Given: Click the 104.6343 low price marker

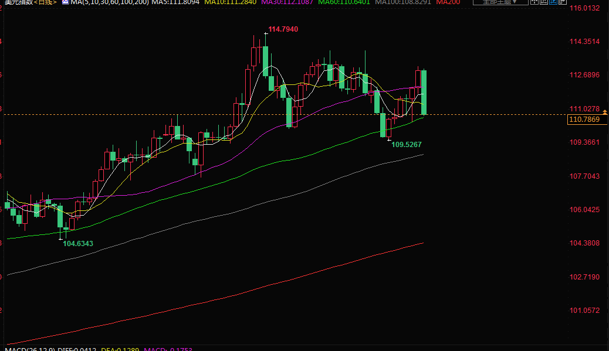Looking at the screenshot, I should coord(78,243).
